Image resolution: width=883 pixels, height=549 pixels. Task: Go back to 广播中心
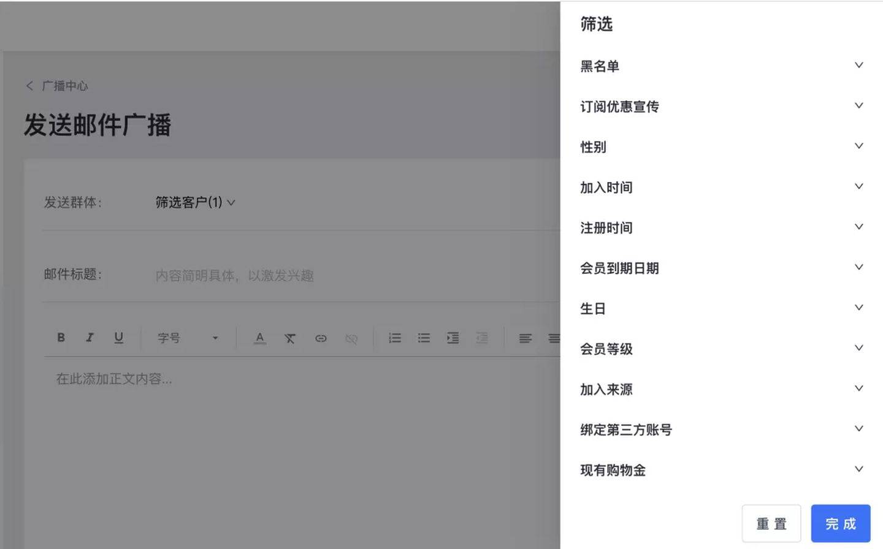tap(58, 86)
